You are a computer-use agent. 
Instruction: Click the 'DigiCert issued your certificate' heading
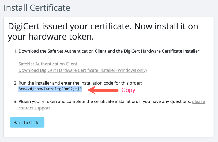[103, 31]
